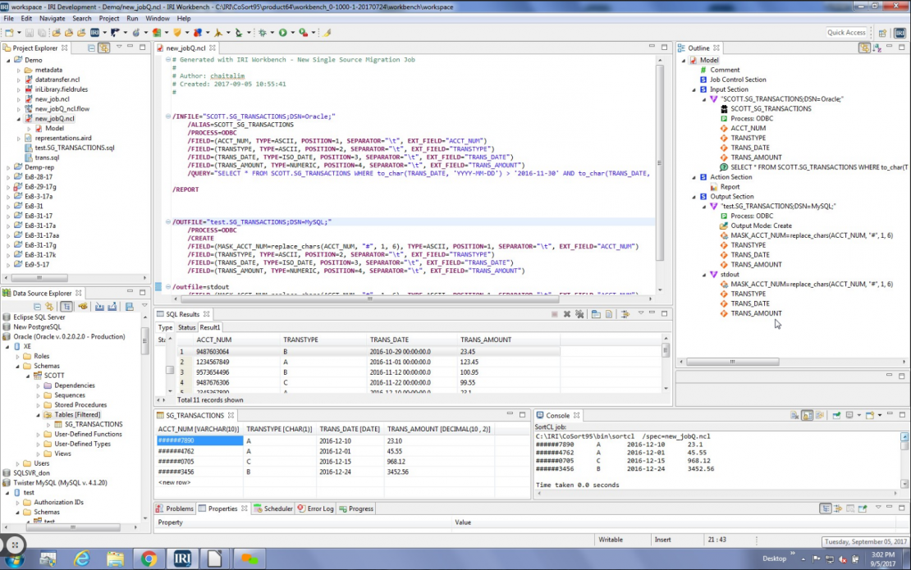Image resolution: width=911 pixels, height=570 pixels.
Task: Click the Clear Console icon
Action: coord(794,416)
